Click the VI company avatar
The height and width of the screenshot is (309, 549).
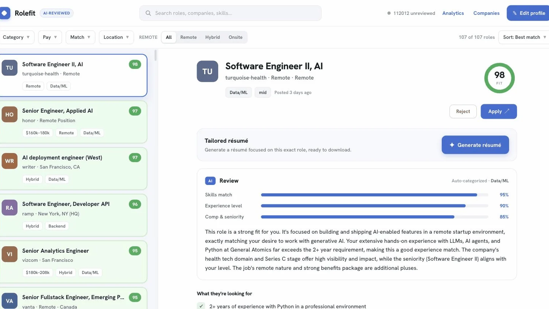click(x=10, y=254)
